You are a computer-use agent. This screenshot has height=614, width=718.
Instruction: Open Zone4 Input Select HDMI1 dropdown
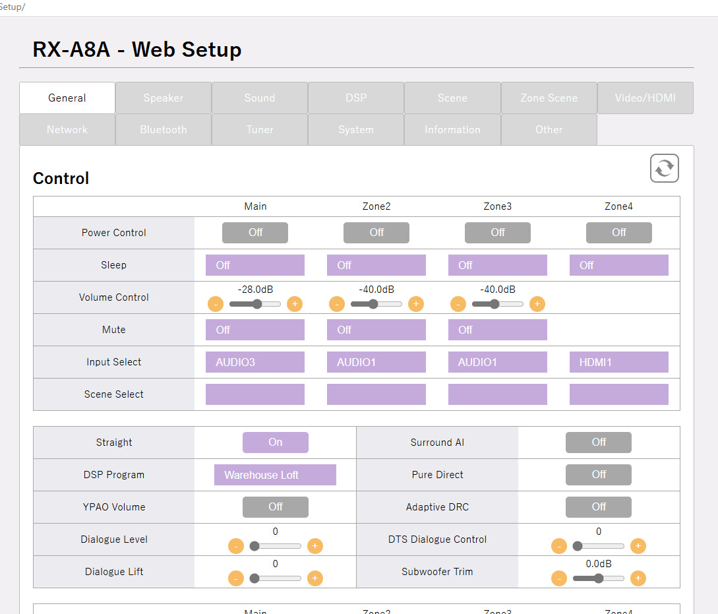tap(619, 362)
